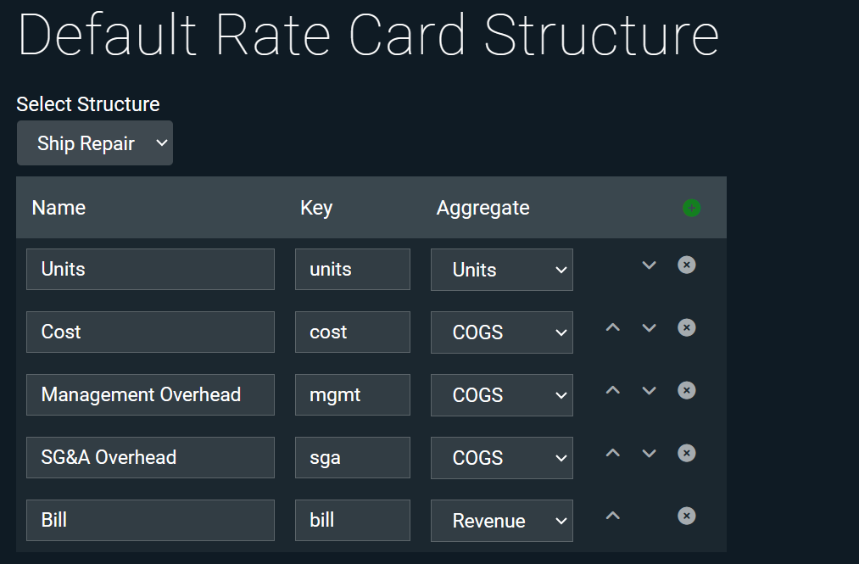Remove the Bill row

point(687,517)
